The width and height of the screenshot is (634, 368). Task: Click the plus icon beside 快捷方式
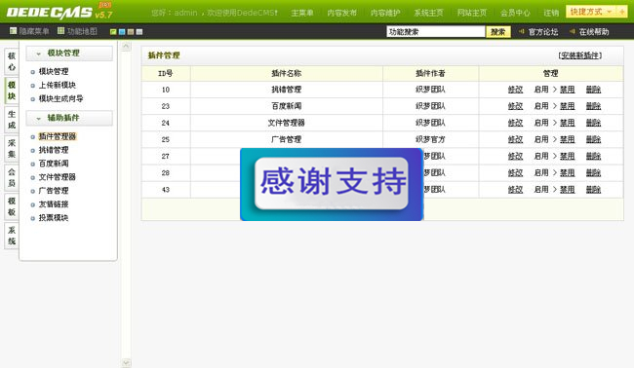pyautogui.click(x=621, y=12)
